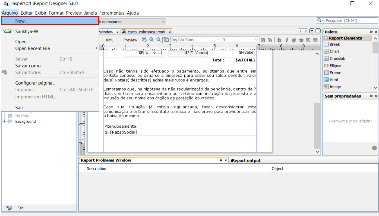379x216 pixels.
Task: Choose Sair to exit
Action: pos(50,108)
